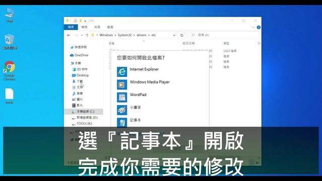Image resolution: width=322 pixels, height=181 pixels.
Task: Open Explorer help question mark icon
Action: [259, 27]
